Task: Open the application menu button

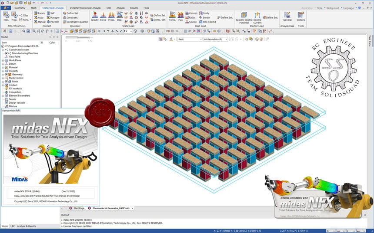Action: (x=6, y=8)
